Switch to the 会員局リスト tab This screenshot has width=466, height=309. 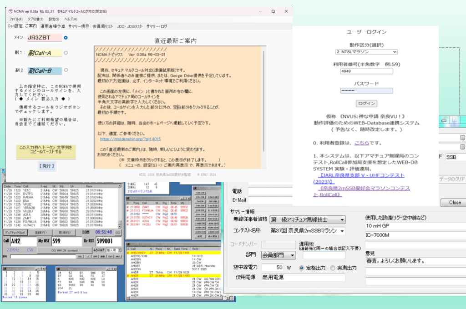[102, 26]
